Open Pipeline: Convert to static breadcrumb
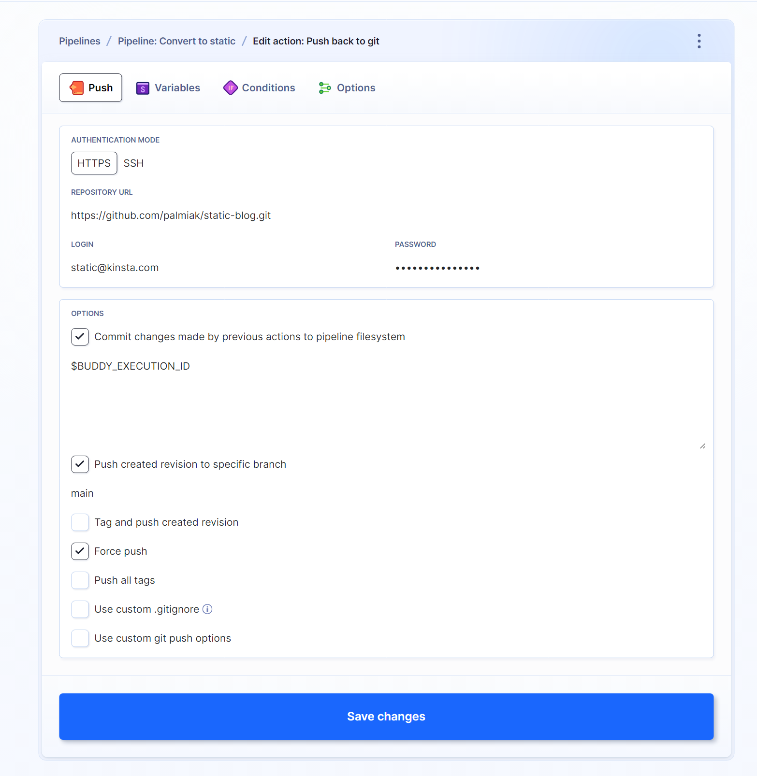 click(176, 41)
